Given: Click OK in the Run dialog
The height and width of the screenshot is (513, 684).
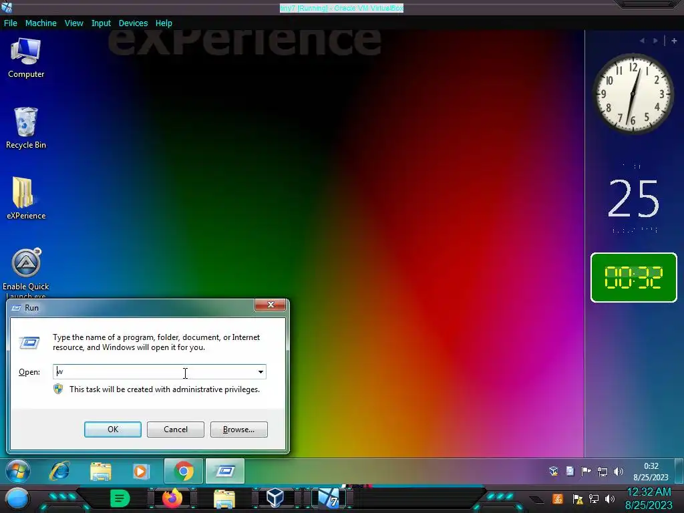Looking at the screenshot, I should pyautogui.click(x=112, y=430).
